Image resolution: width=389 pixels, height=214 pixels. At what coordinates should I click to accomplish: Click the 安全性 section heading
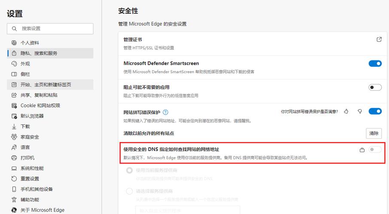[128, 11]
